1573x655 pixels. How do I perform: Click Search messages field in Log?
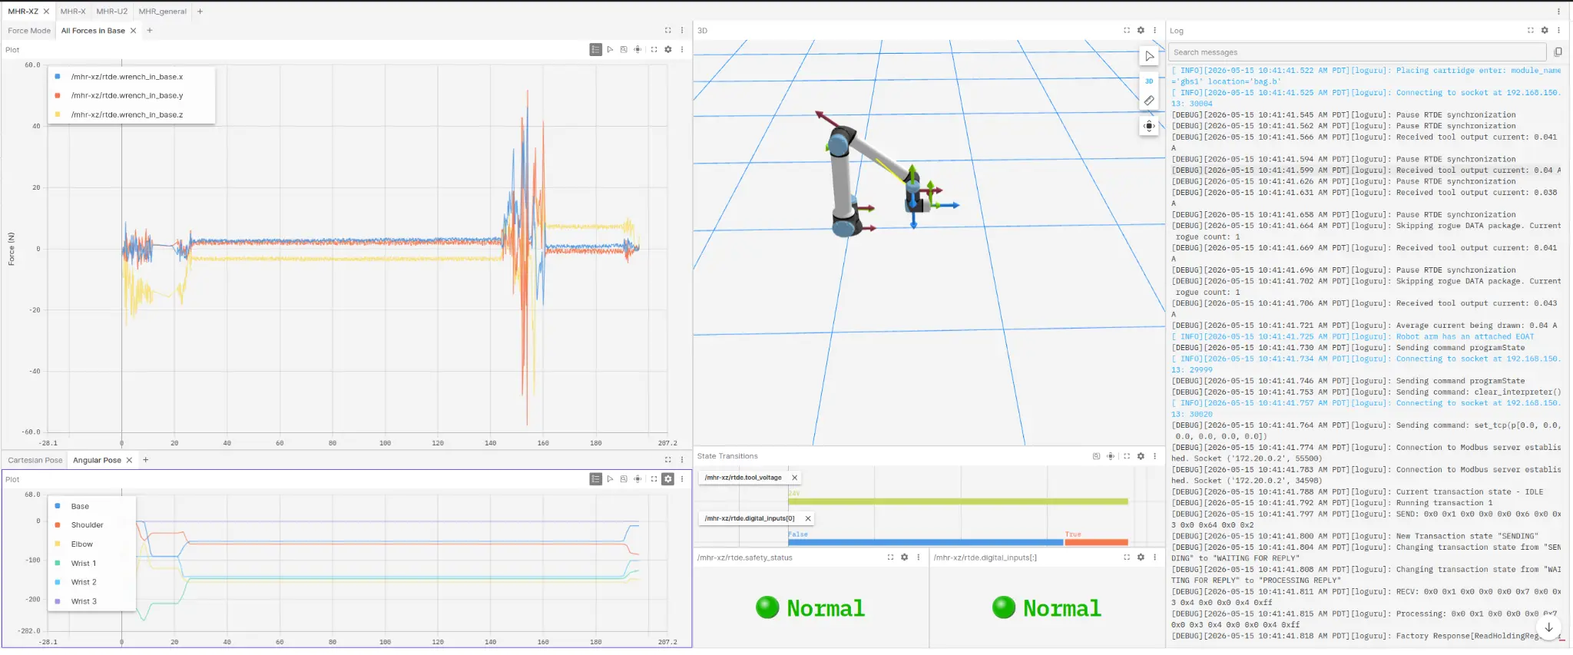pyautogui.click(x=1357, y=52)
